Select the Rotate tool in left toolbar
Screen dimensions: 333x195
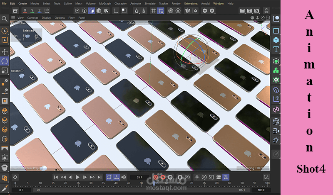click(5, 61)
